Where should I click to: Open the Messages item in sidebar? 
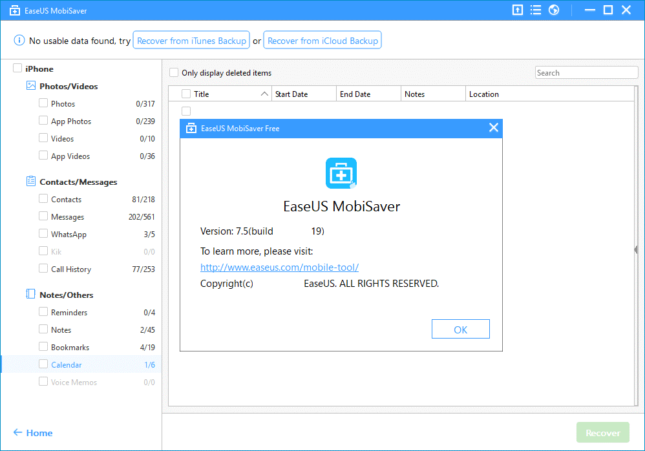click(x=67, y=217)
